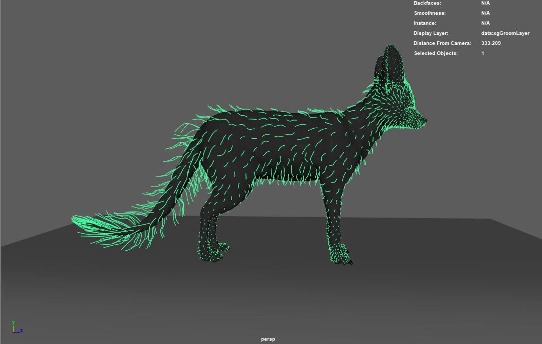Click the 'persp' camera label
This screenshot has height=344, width=542.
[x=268, y=339]
